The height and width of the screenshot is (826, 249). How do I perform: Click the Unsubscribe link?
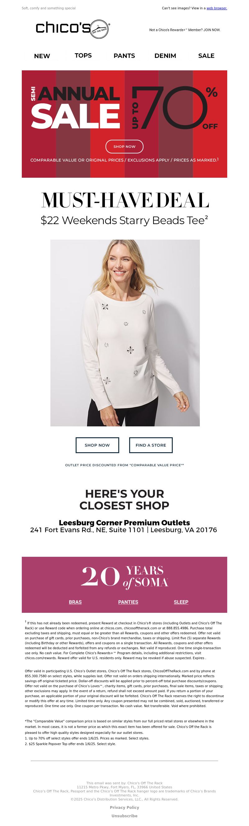pyautogui.click(x=125, y=816)
